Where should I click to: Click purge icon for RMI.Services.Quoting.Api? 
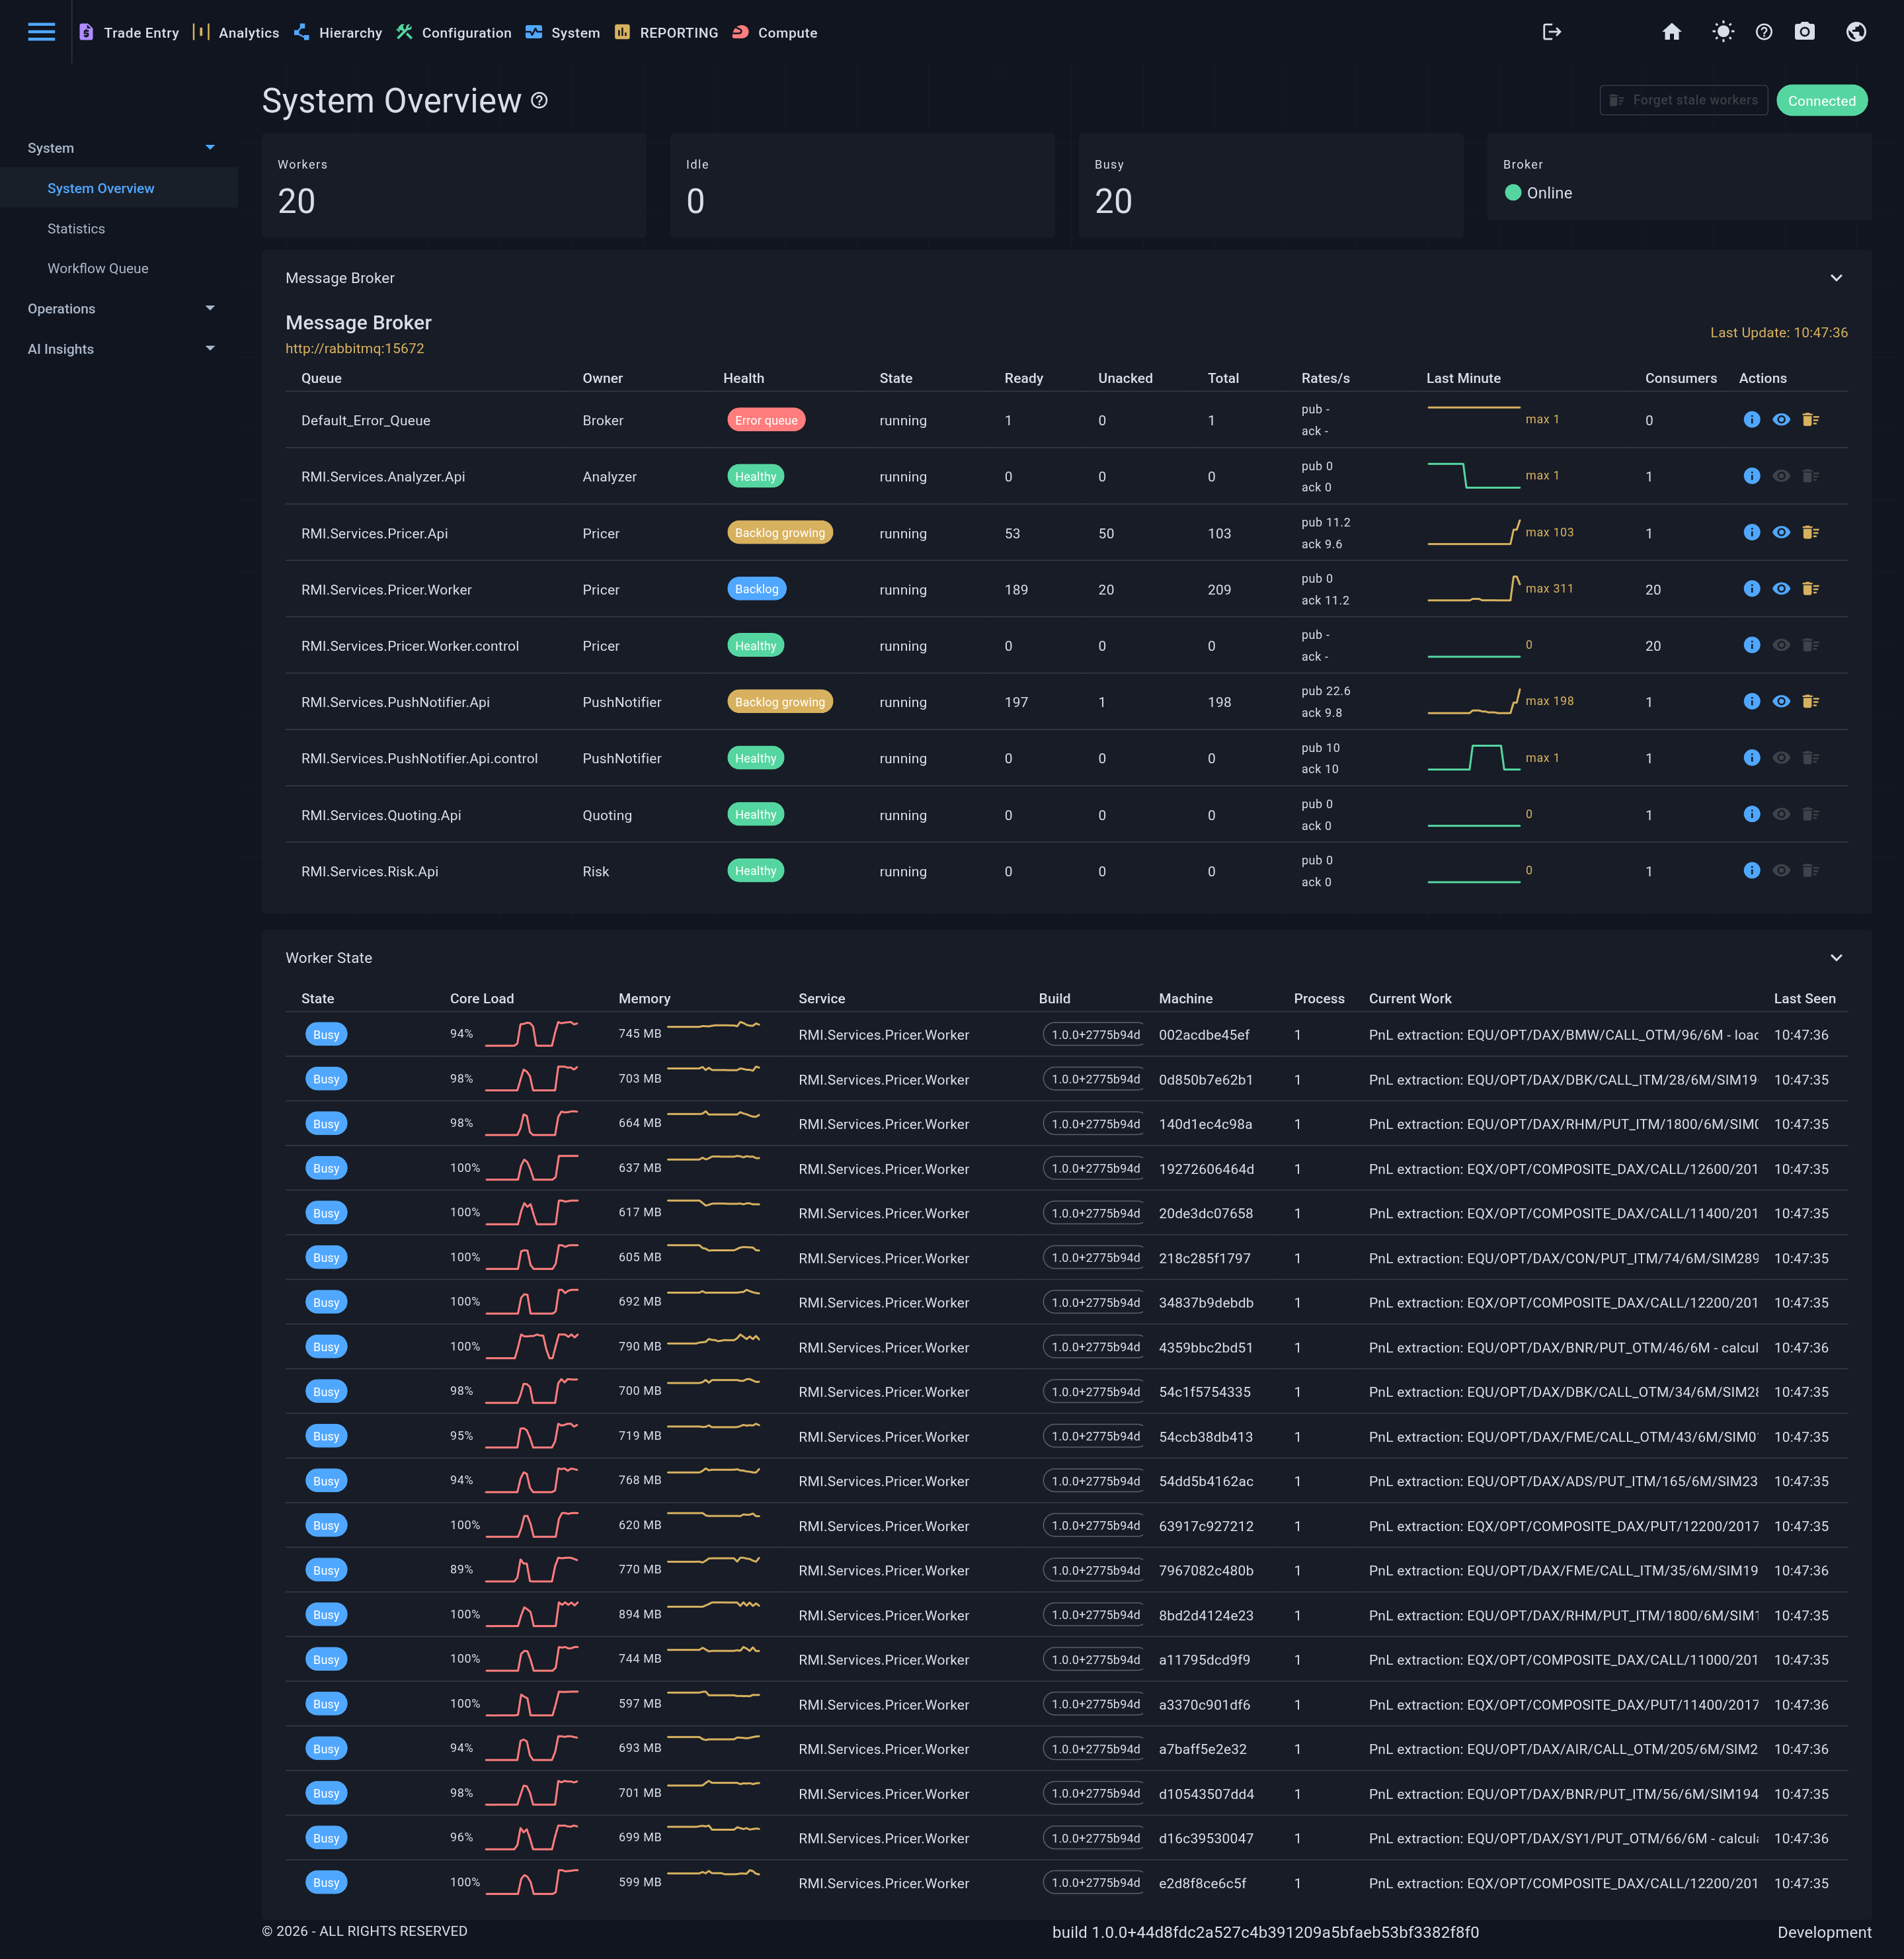(1810, 814)
